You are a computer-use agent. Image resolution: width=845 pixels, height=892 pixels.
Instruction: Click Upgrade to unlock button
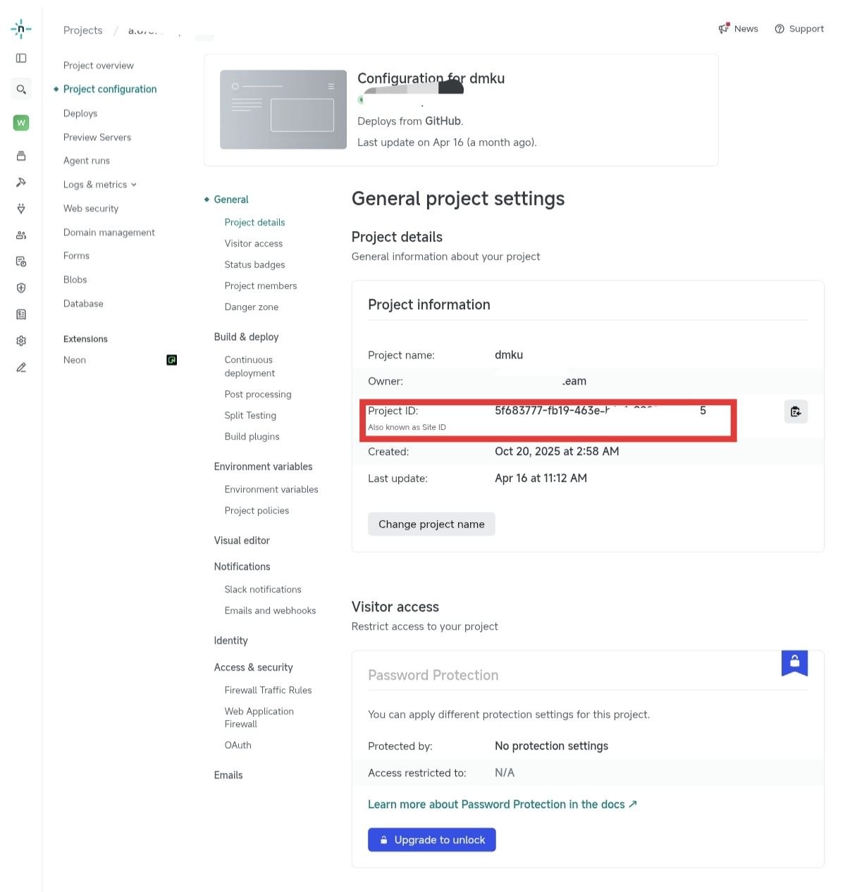click(x=432, y=840)
